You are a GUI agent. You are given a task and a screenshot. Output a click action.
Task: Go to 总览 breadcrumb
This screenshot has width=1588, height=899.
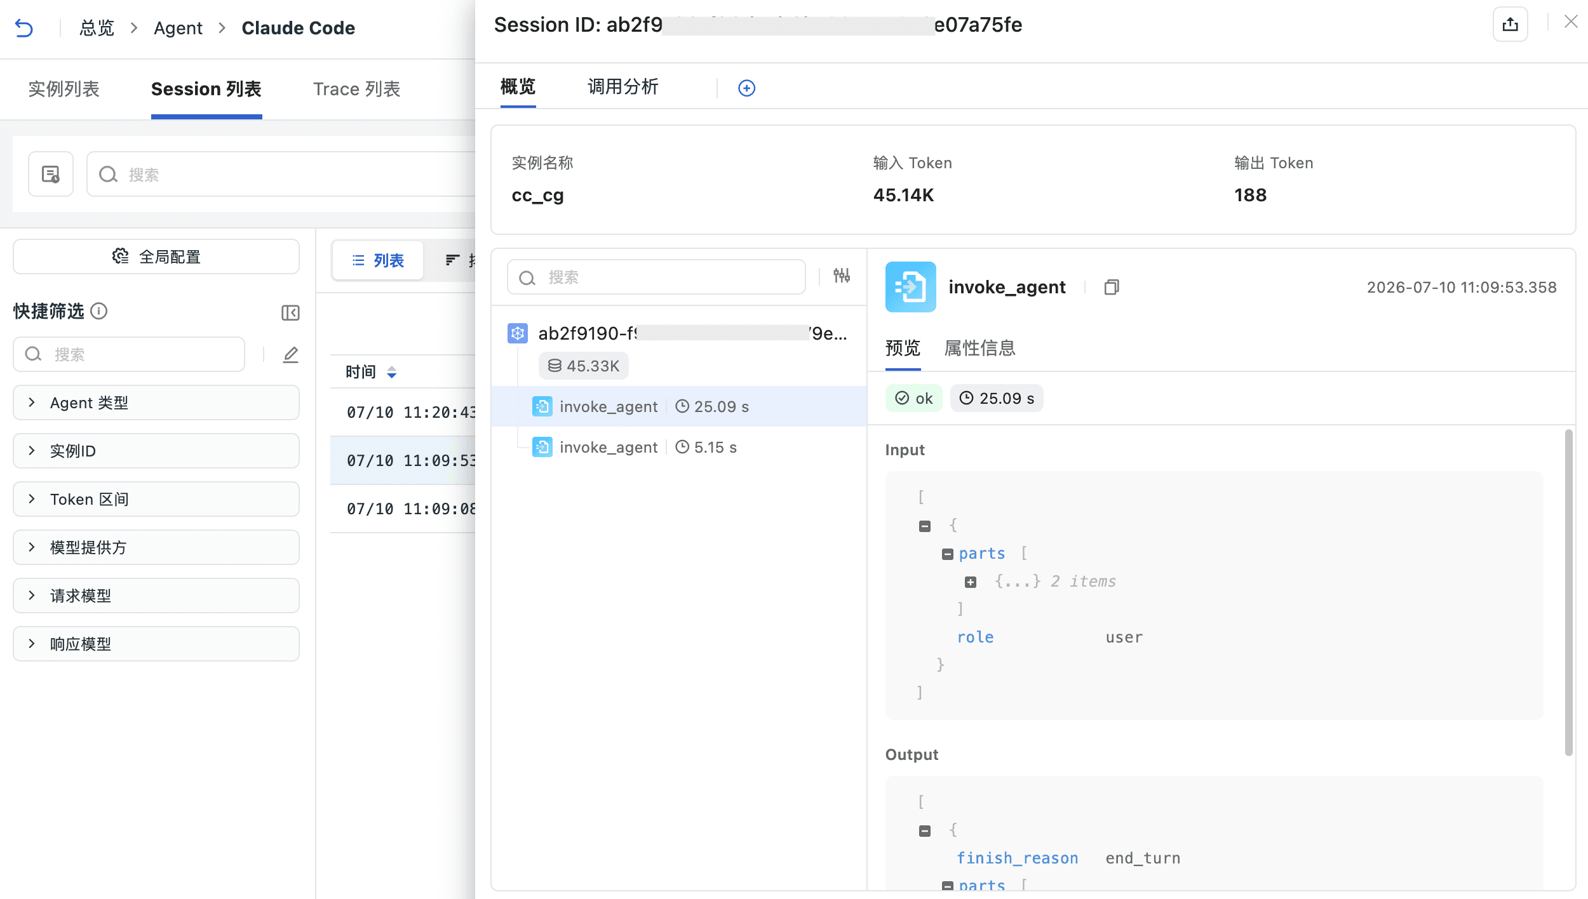pyautogui.click(x=97, y=28)
